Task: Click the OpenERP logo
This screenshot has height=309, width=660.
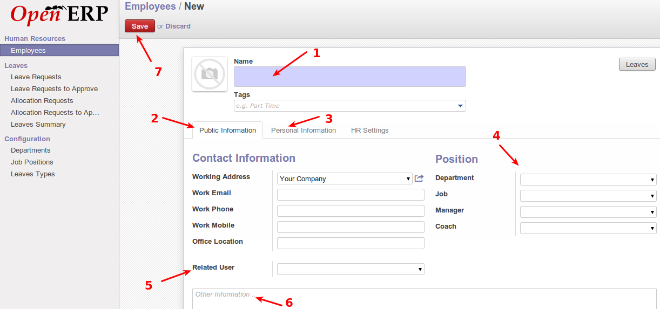Action: click(59, 15)
